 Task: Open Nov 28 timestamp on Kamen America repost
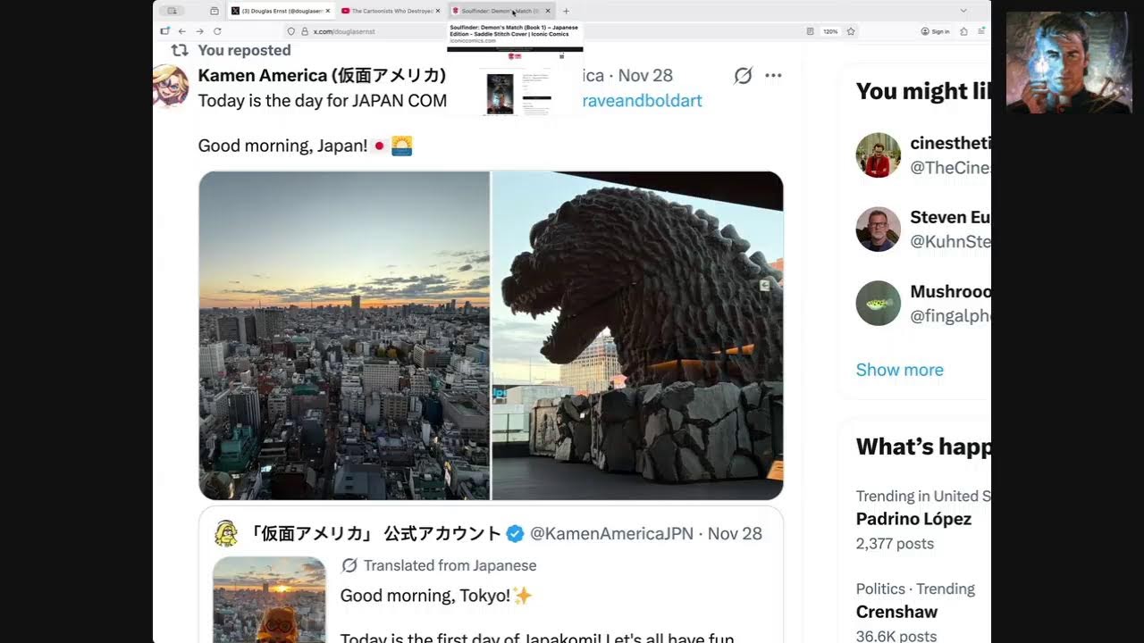(x=645, y=76)
